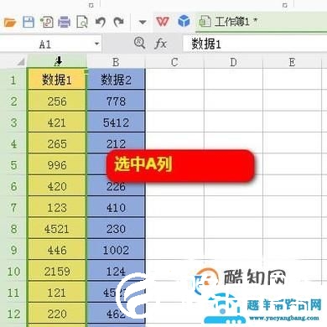
Task: Select row 6 header
Action: 13,186
